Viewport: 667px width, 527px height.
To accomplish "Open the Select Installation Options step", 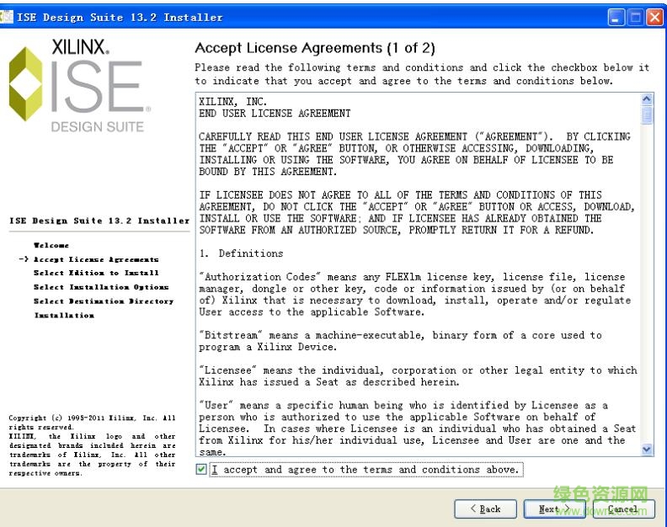I will [x=101, y=287].
